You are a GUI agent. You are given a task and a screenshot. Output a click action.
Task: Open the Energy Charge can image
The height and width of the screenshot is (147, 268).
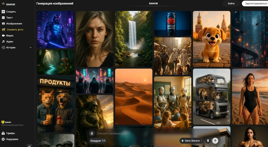[173, 23]
